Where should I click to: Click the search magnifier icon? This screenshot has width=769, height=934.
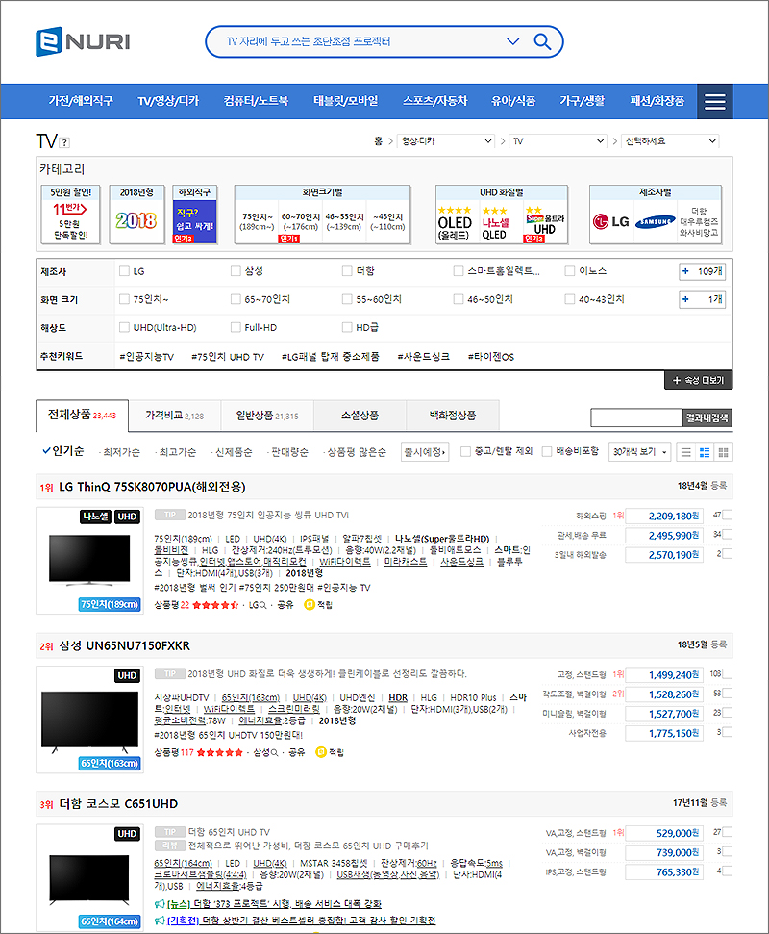tap(541, 41)
